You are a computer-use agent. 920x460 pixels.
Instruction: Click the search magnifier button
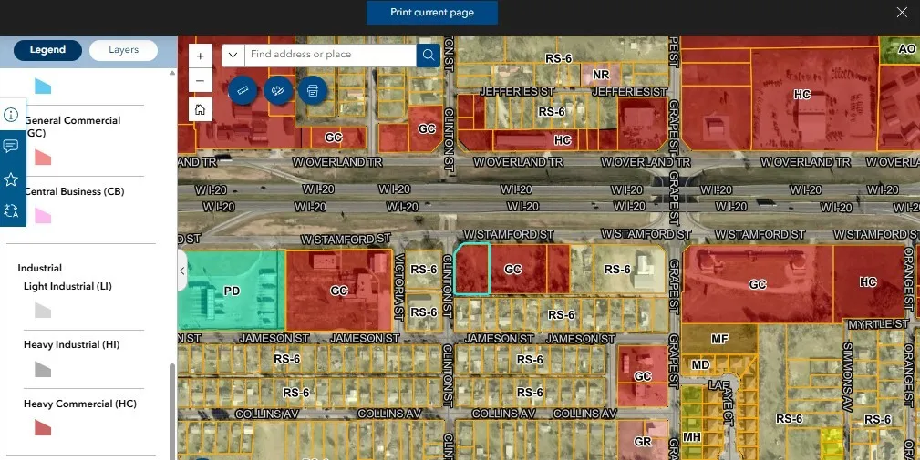[429, 55]
